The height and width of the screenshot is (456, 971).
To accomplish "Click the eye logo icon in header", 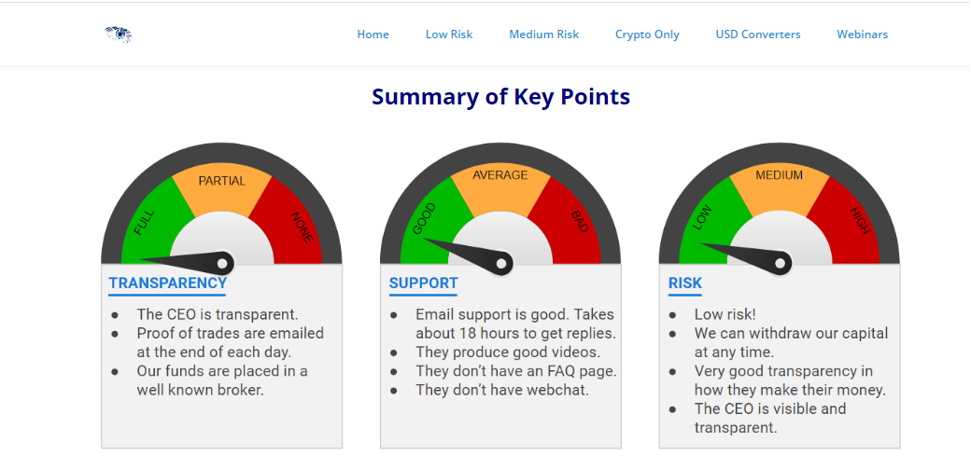I will click(118, 35).
